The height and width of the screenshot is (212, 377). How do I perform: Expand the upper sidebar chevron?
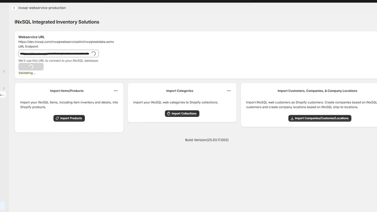[x=4, y=72]
